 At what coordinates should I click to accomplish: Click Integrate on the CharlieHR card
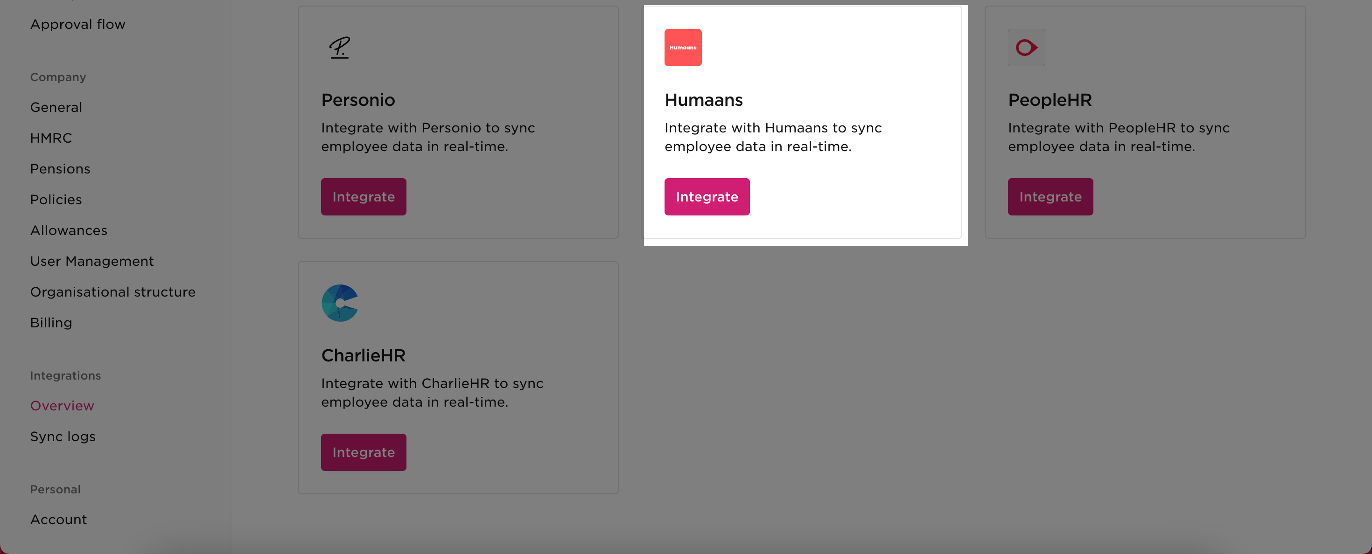click(363, 452)
